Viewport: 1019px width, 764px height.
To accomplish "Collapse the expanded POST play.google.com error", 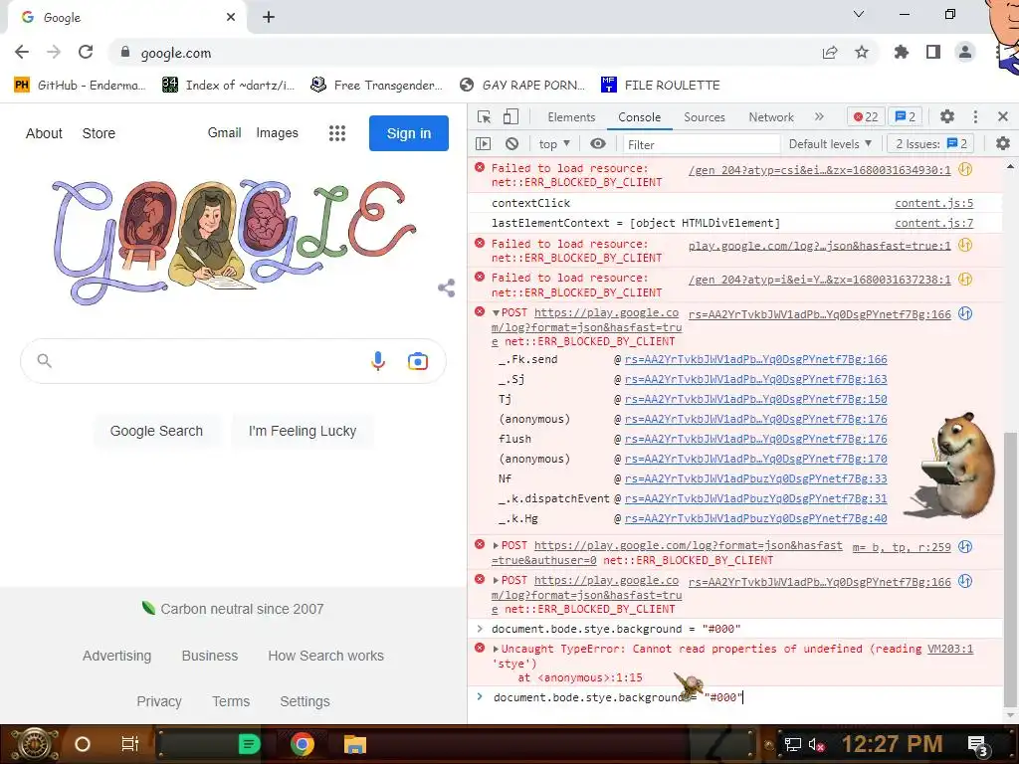I will click(x=496, y=313).
